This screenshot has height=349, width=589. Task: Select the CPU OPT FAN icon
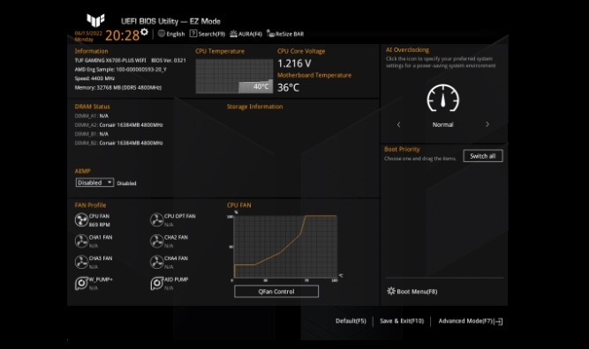click(x=156, y=220)
